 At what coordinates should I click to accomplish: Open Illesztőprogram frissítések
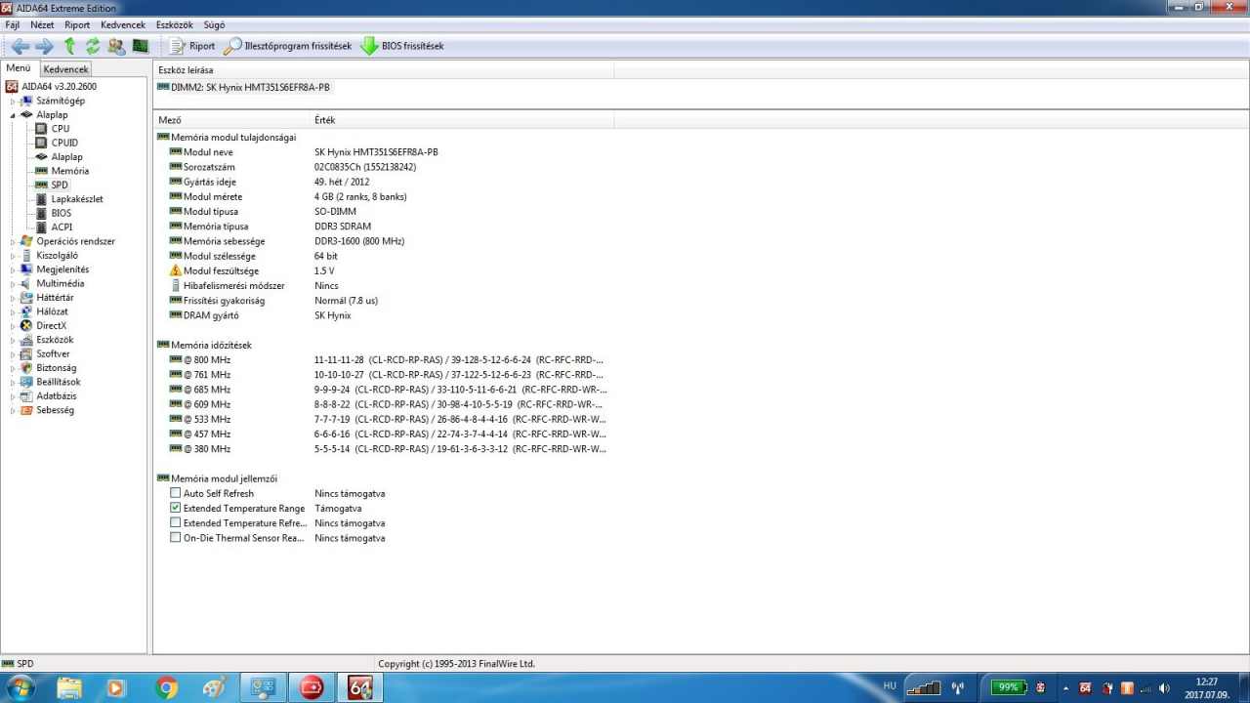(x=287, y=46)
